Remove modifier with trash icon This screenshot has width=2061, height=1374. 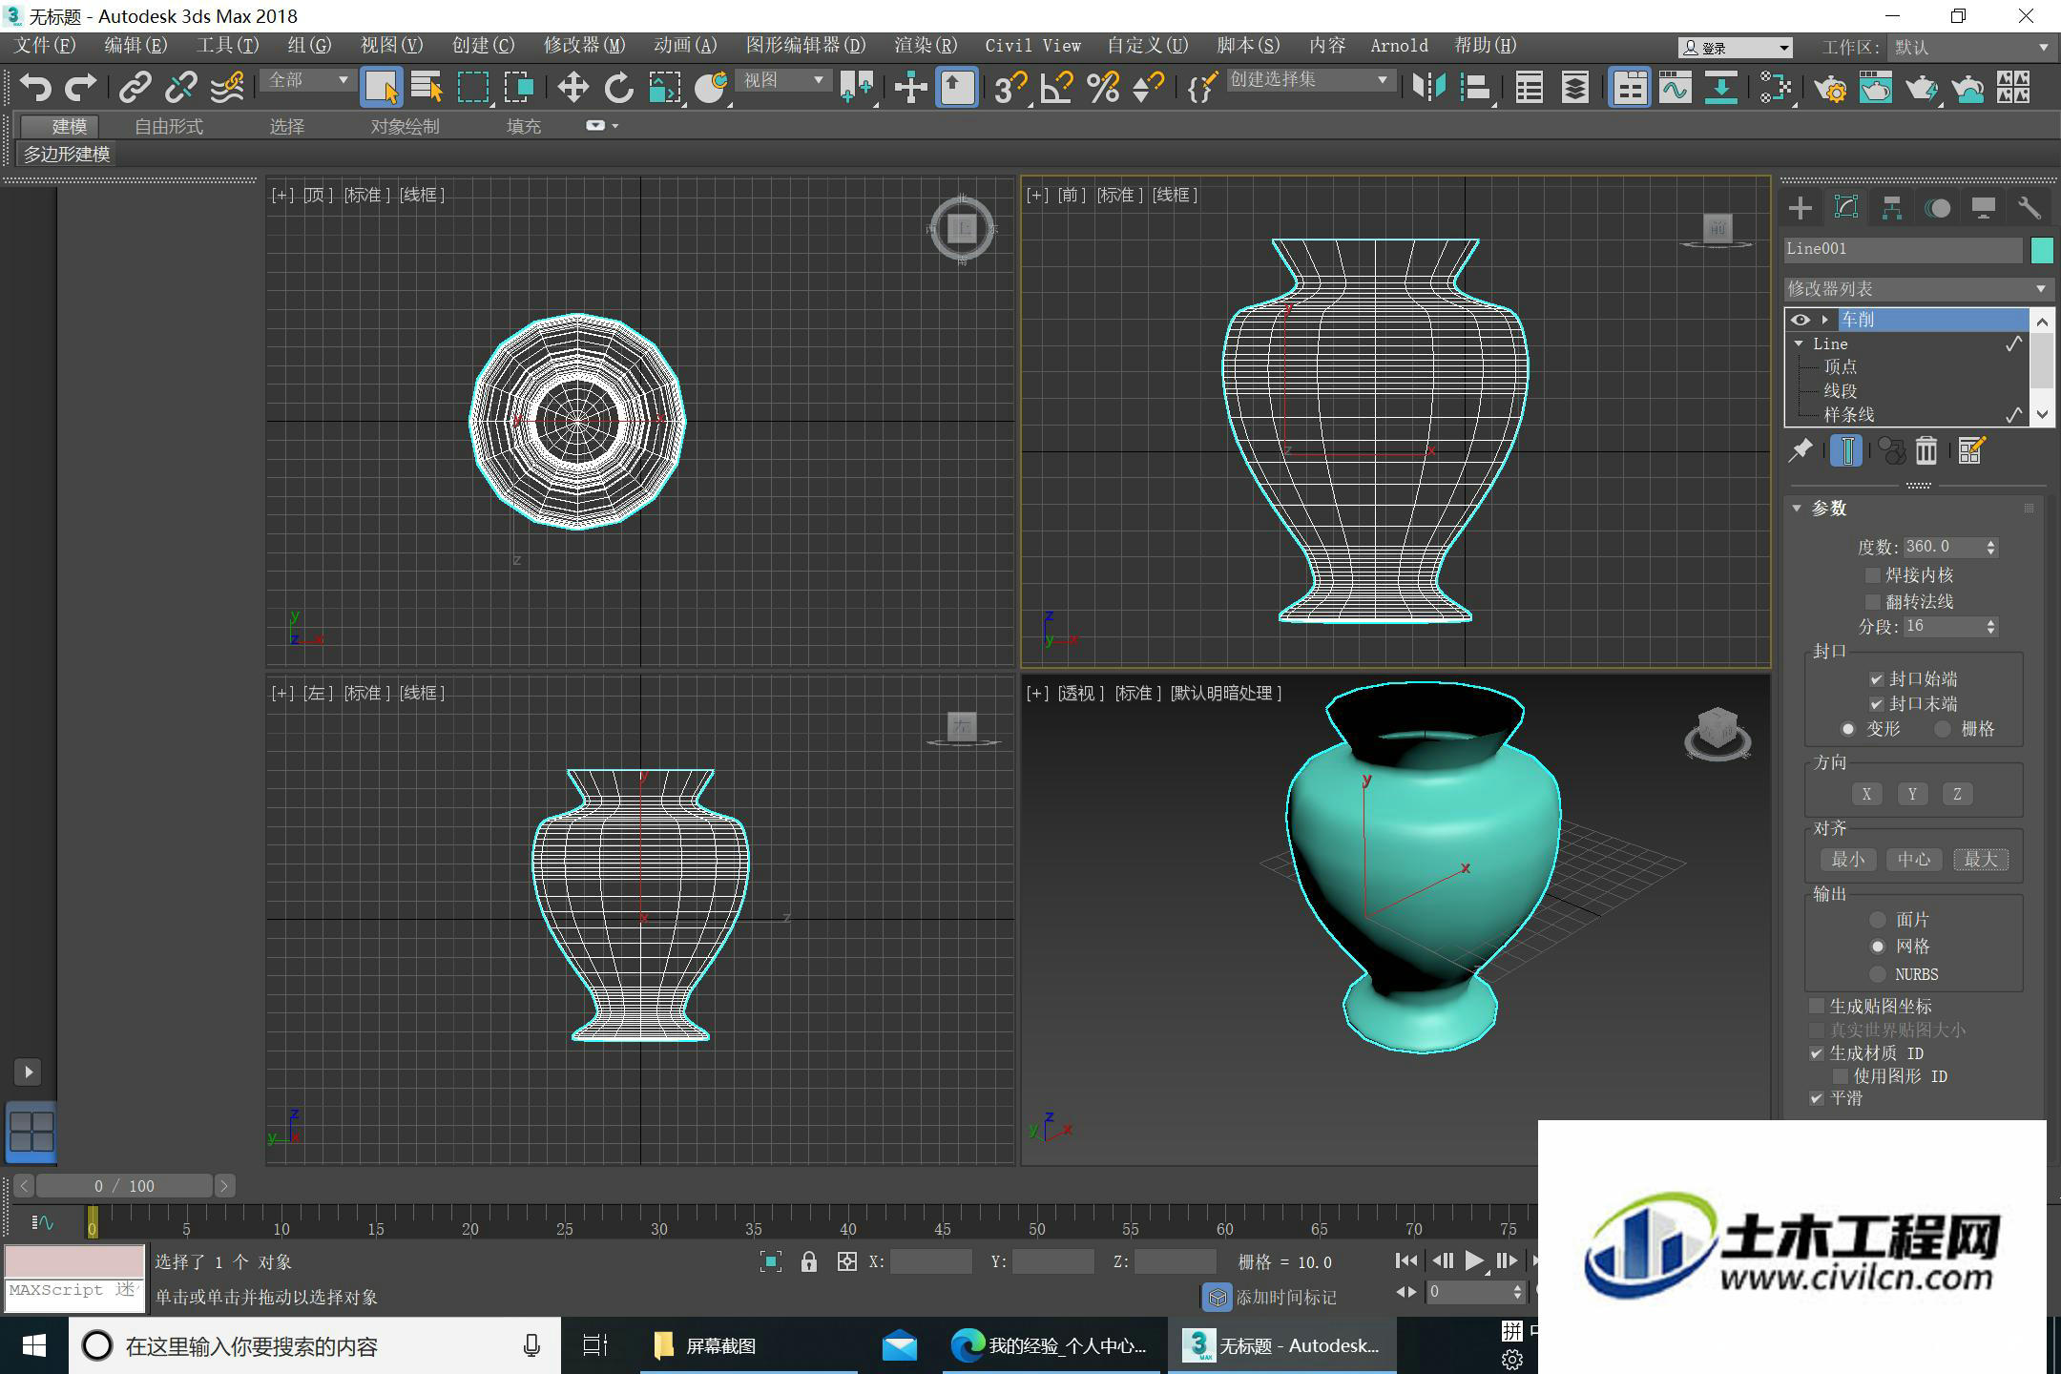[1926, 450]
